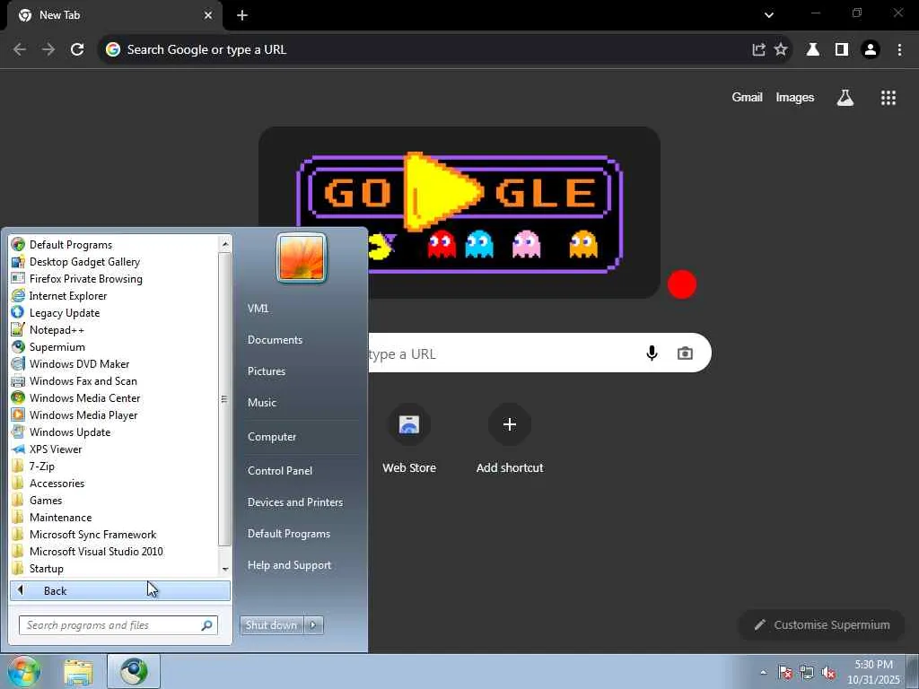919x689 pixels.
Task: Expand the Startup folder
Action: coord(114,568)
